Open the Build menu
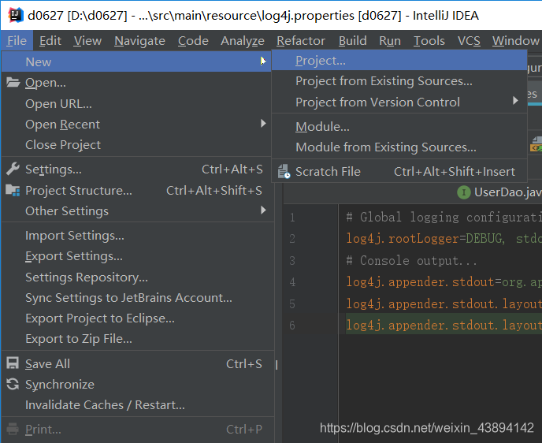This screenshot has height=443, width=542. [x=353, y=41]
